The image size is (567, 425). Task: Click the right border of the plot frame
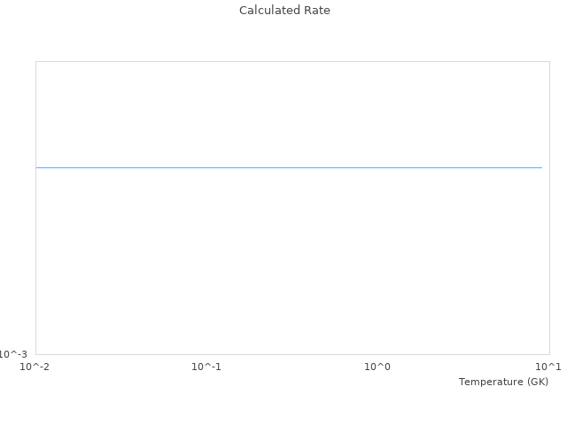(x=549, y=208)
